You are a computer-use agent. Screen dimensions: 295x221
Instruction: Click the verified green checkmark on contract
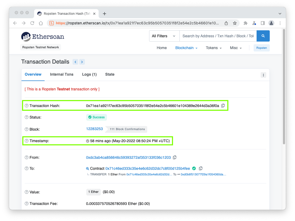(x=194, y=168)
